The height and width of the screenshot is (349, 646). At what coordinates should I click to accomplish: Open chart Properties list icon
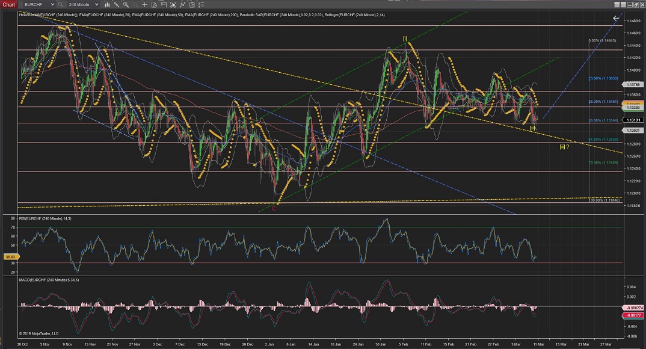[201, 5]
